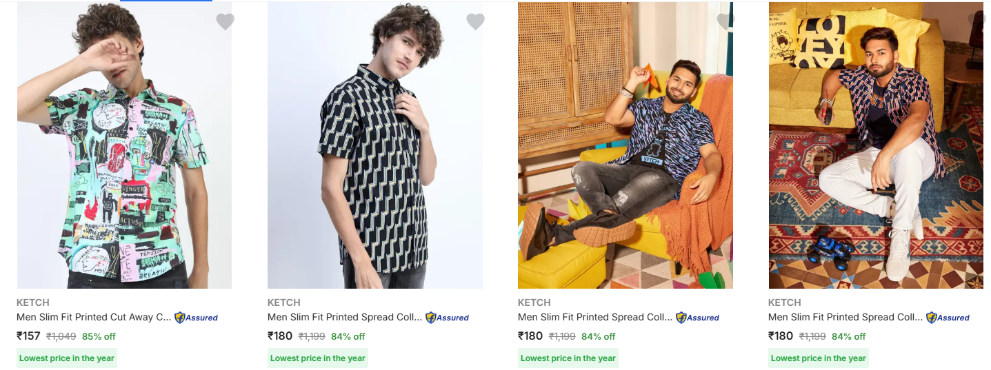Open product title under navy red-print shirt
Viewport: 991px width, 370px height.
[x=845, y=318]
